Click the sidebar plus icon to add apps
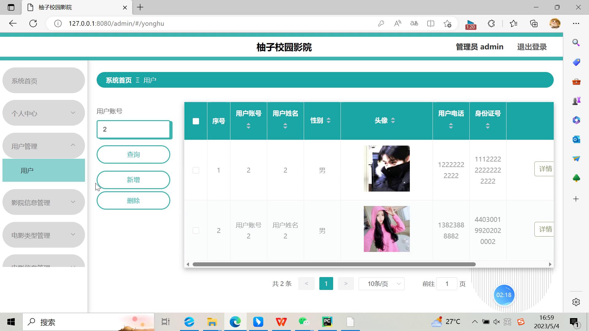The image size is (589, 331). 576,199
